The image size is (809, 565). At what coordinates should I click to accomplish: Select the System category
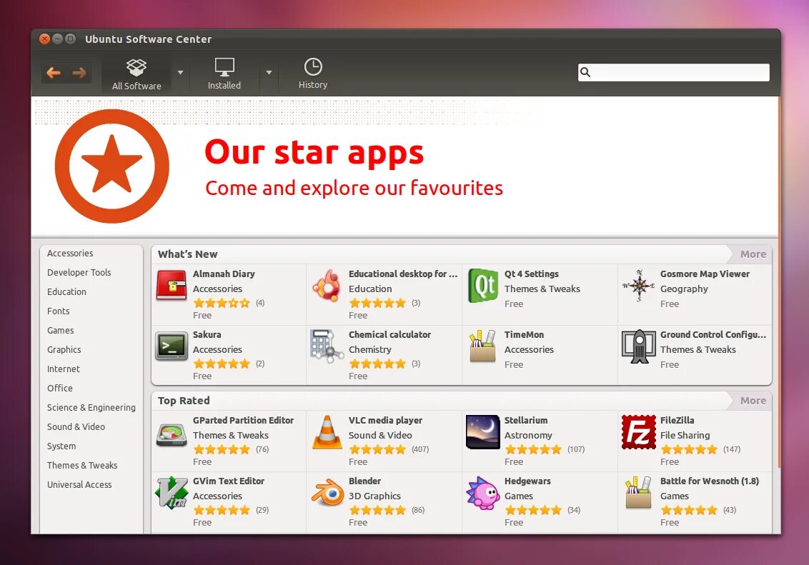click(x=61, y=446)
